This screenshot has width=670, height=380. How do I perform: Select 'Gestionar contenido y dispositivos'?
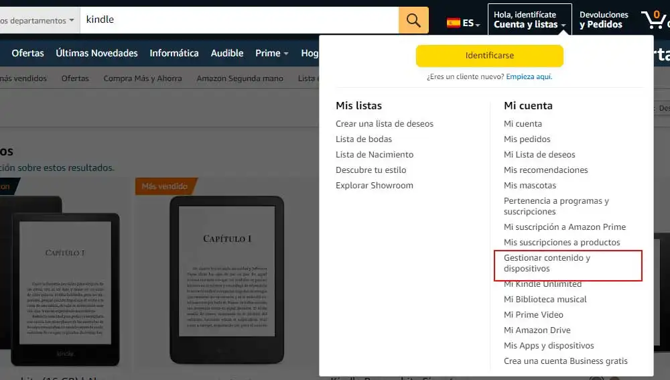coord(547,263)
